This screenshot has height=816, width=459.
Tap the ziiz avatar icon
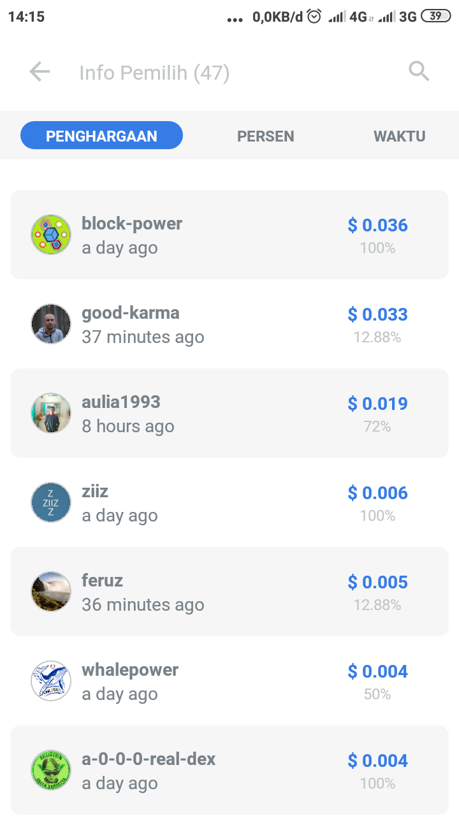point(51,502)
